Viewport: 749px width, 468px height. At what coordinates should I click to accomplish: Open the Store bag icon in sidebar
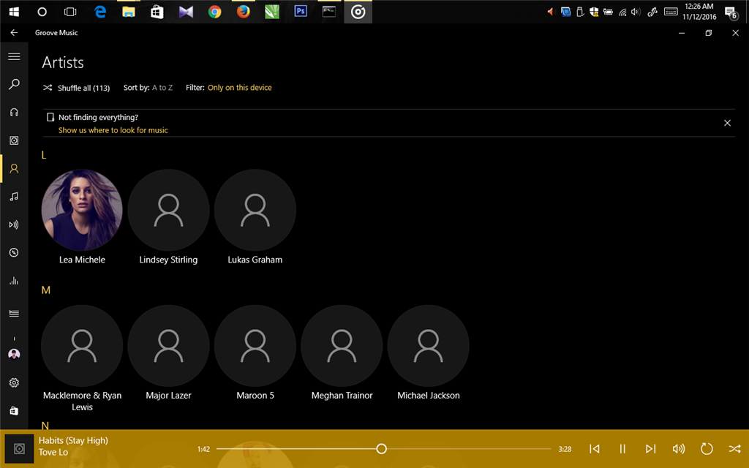point(14,411)
